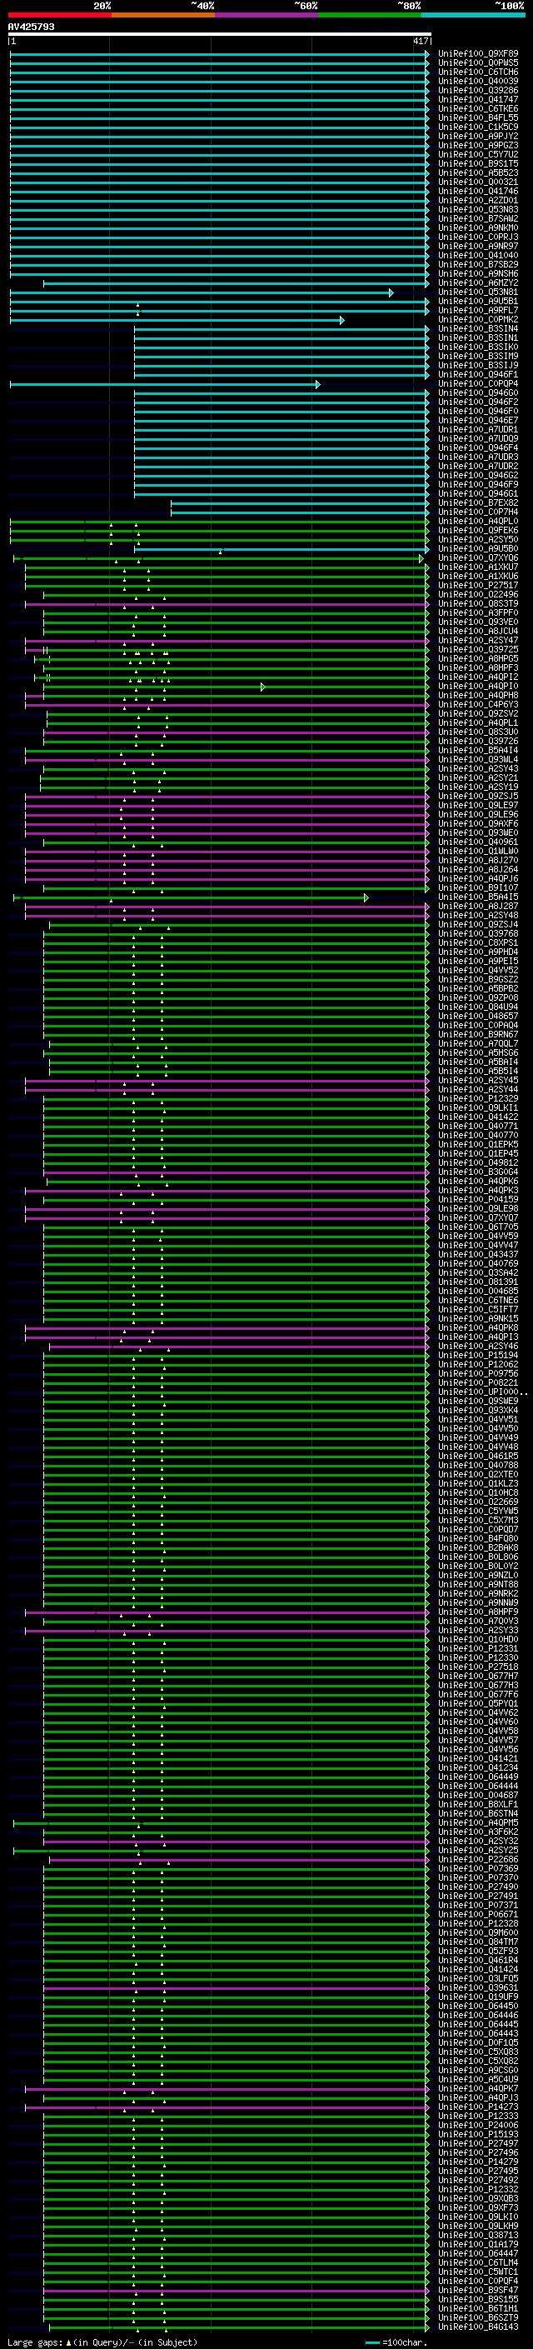This screenshot has height=2349, width=533.
Task: Click the cyan ~100% legend segment
Action: 473,15
